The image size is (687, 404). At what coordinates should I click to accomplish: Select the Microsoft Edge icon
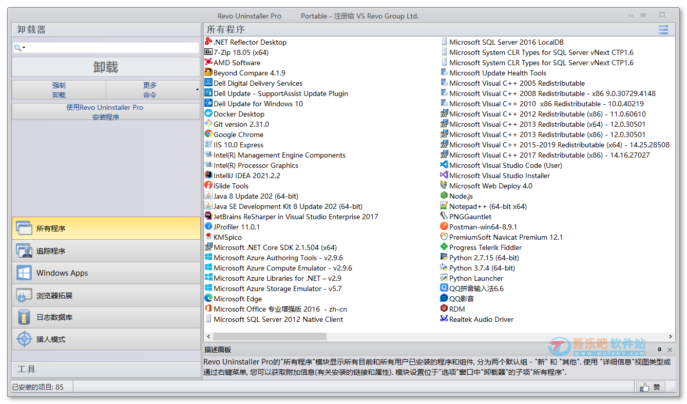tap(208, 299)
